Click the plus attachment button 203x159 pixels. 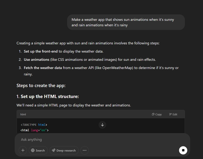tap(23, 150)
